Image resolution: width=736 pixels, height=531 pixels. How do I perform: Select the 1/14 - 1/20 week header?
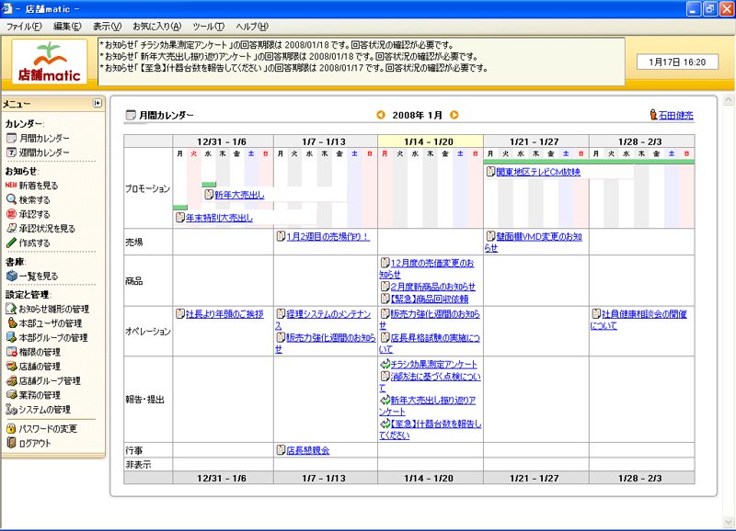point(430,141)
